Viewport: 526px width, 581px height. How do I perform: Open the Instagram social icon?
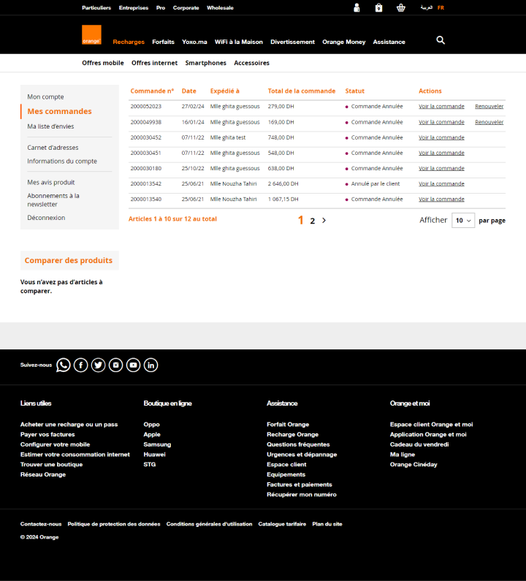pos(115,365)
